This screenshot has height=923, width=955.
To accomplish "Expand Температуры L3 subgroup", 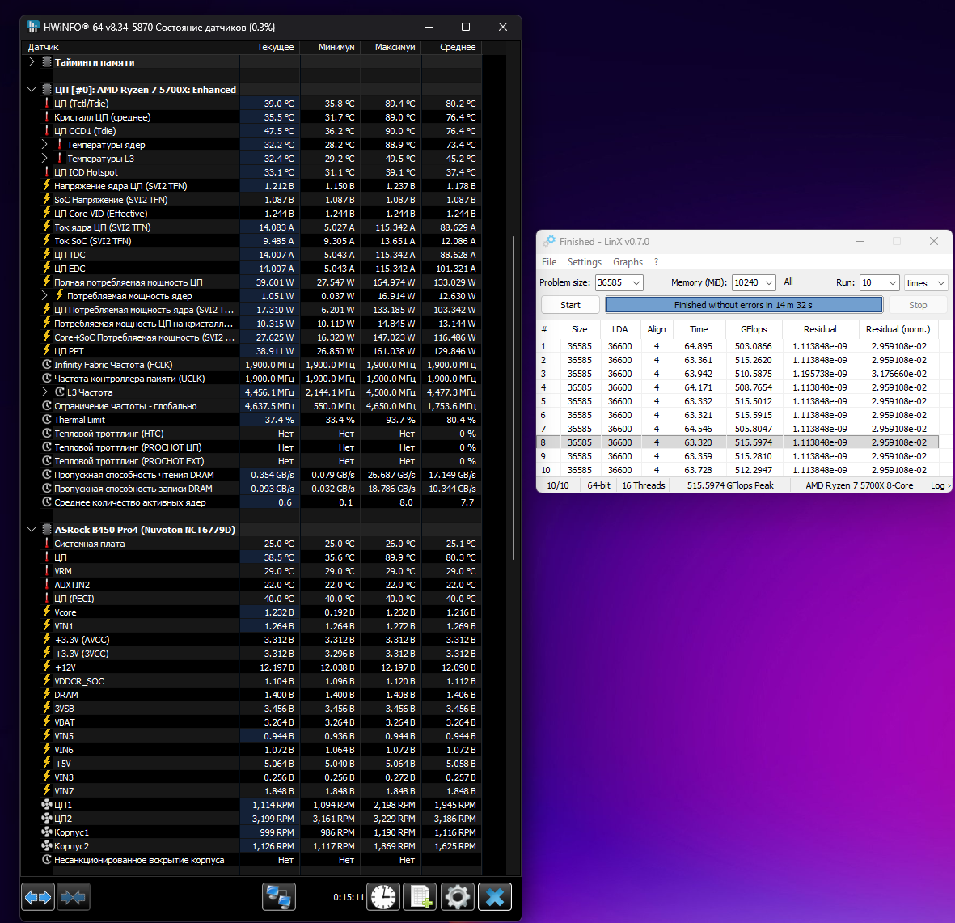I will coord(44,159).
